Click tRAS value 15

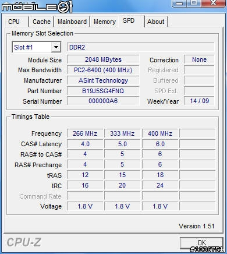[122, 175]
